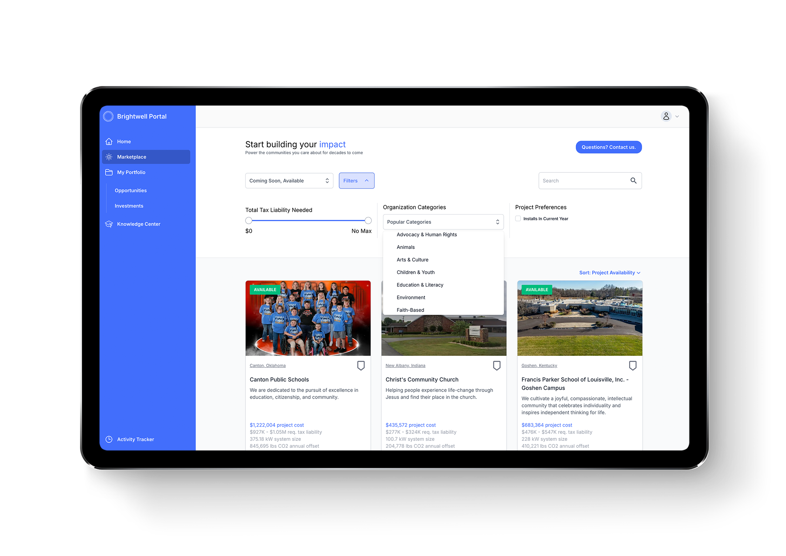786x556 pixels.
Task: Open the Popular Categories combo box
Action: 443,222
